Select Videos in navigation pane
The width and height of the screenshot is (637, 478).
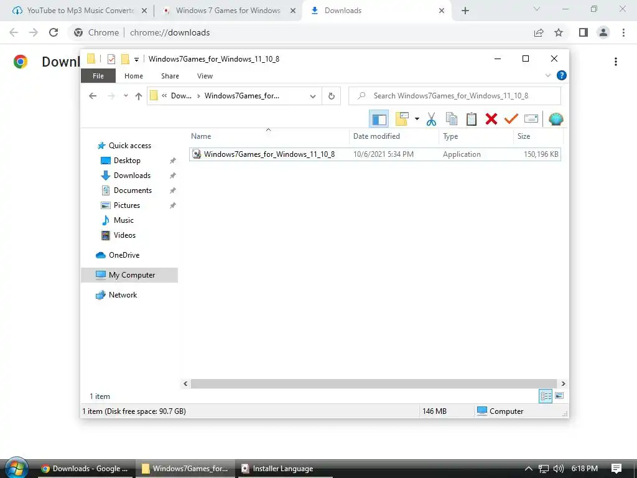point(124,235)
